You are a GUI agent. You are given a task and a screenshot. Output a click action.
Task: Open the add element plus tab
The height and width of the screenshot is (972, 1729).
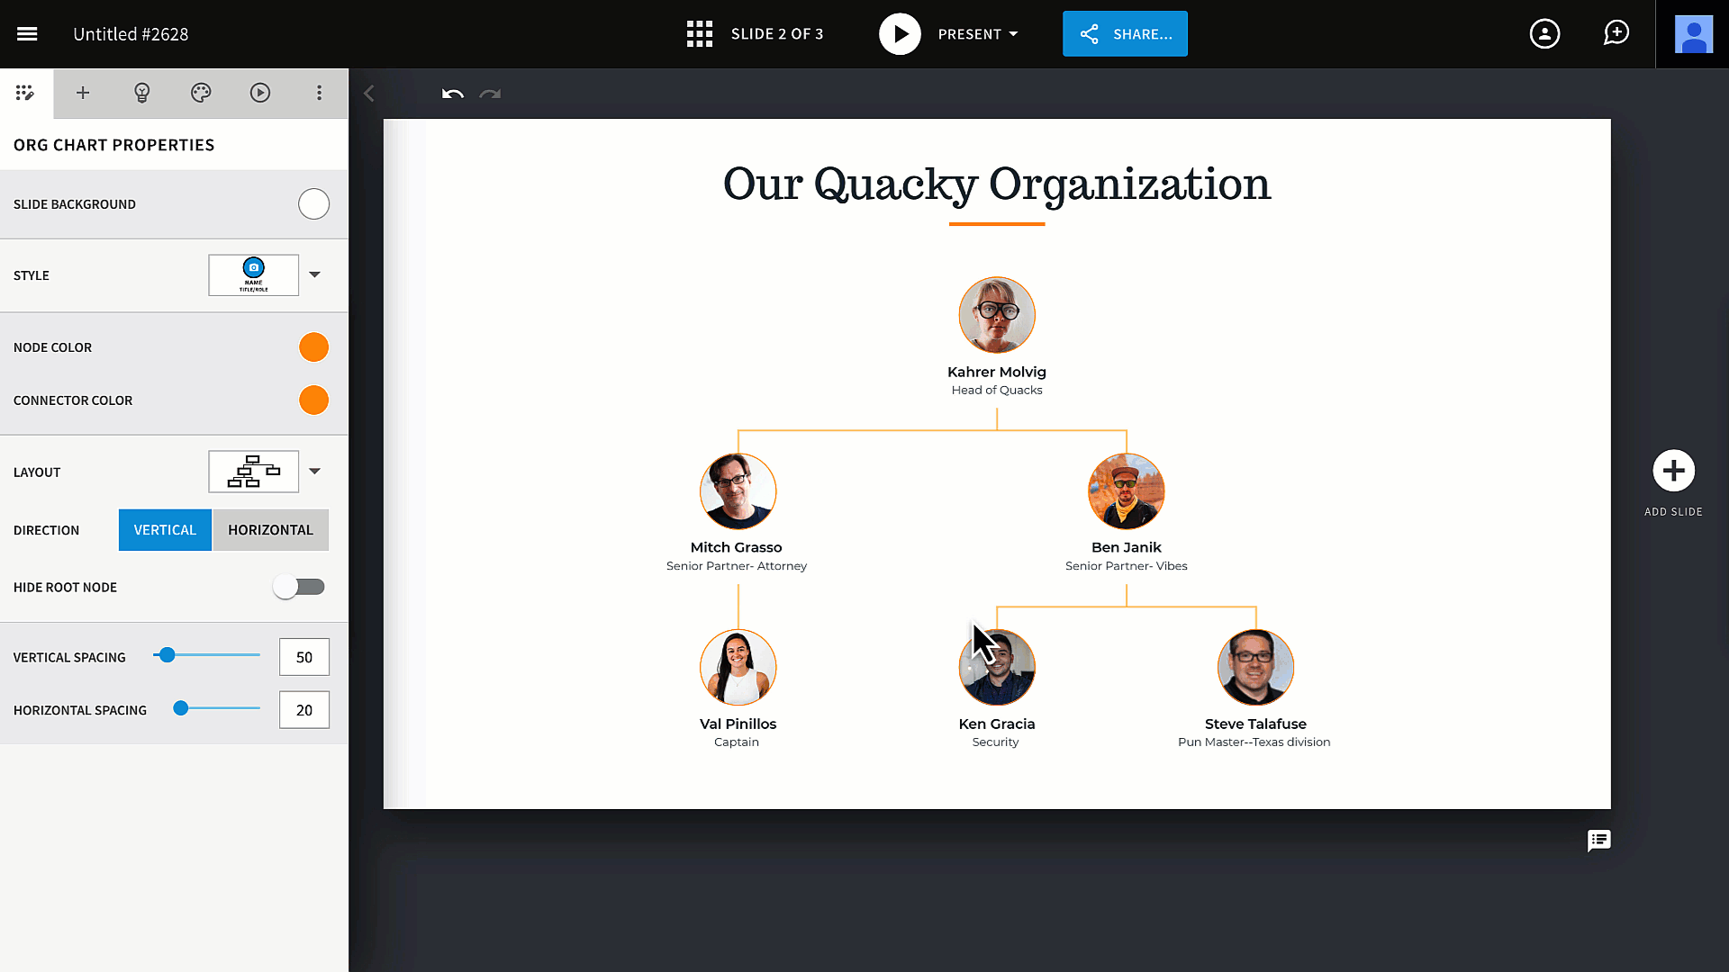pos(83,93)
